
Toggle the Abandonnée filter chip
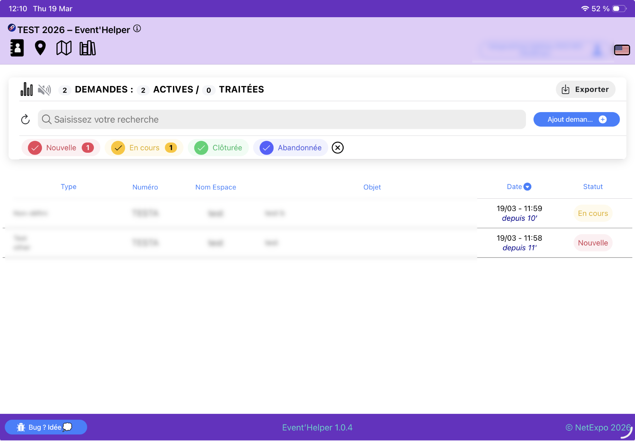point(290,148)
